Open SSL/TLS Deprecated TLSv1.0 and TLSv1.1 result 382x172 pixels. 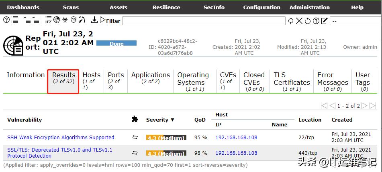[60, 153]
